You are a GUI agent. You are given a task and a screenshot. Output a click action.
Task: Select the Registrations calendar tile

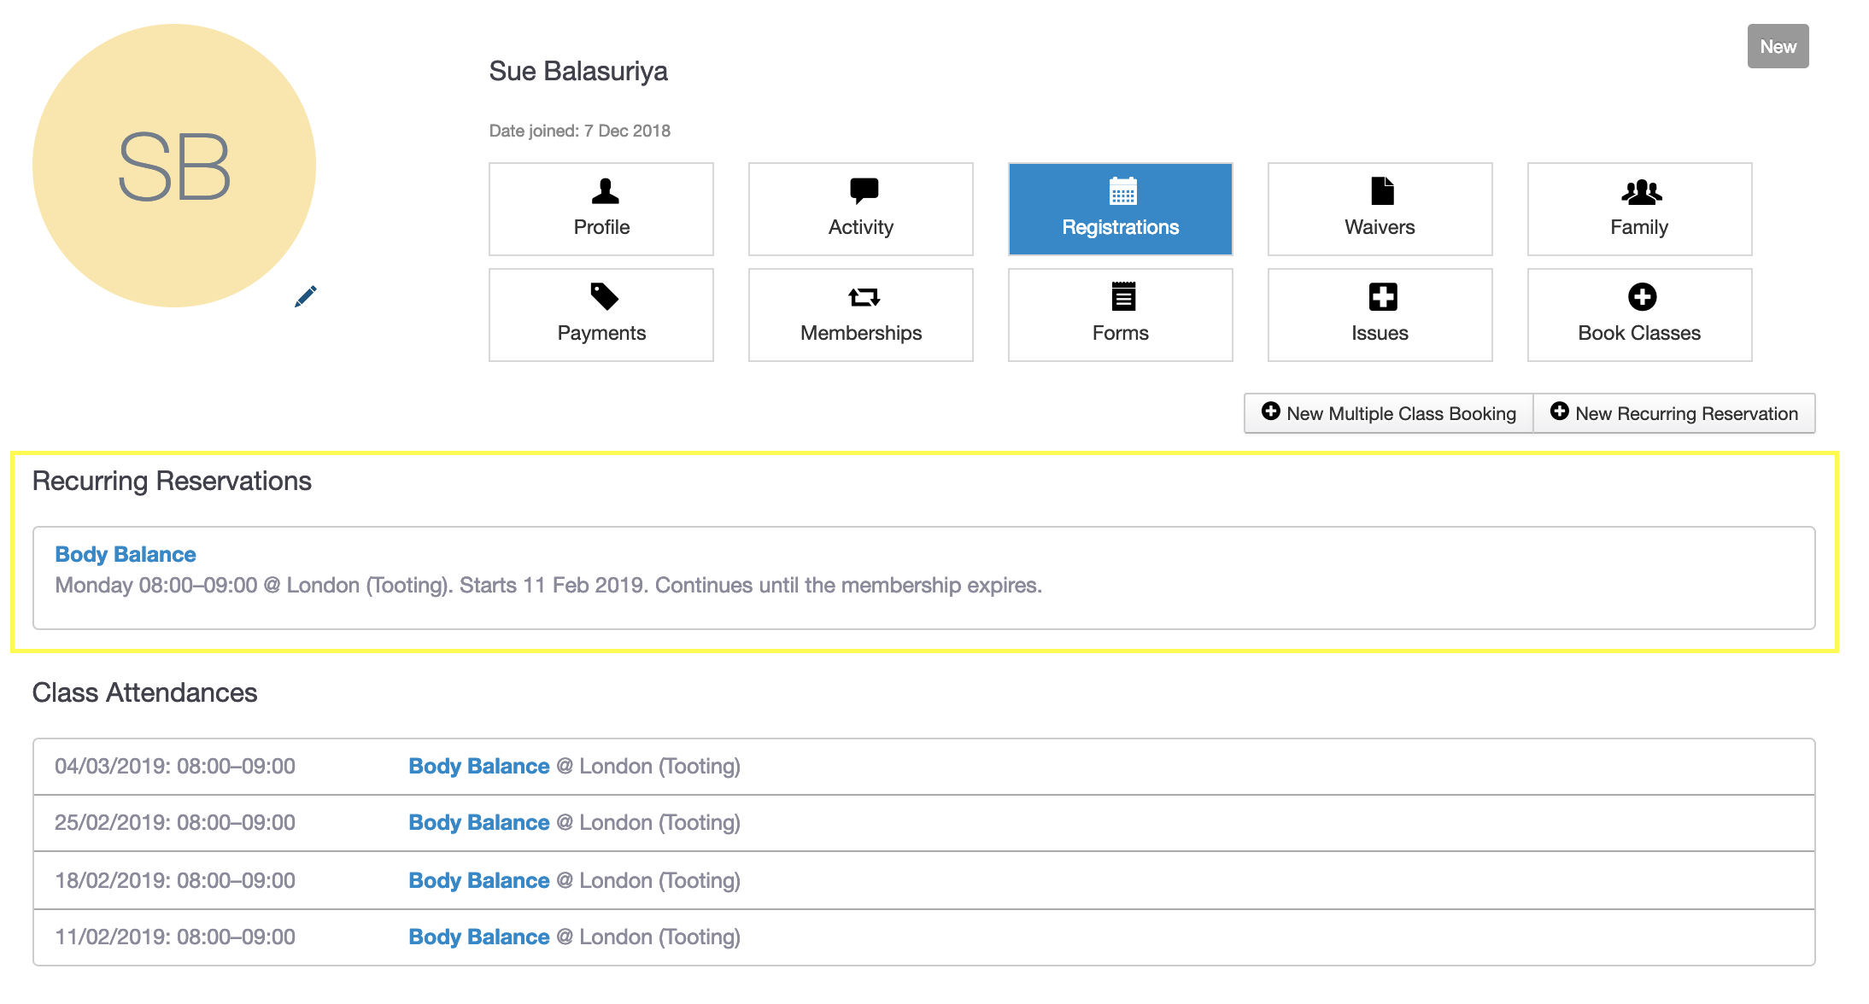[1120, 209]
